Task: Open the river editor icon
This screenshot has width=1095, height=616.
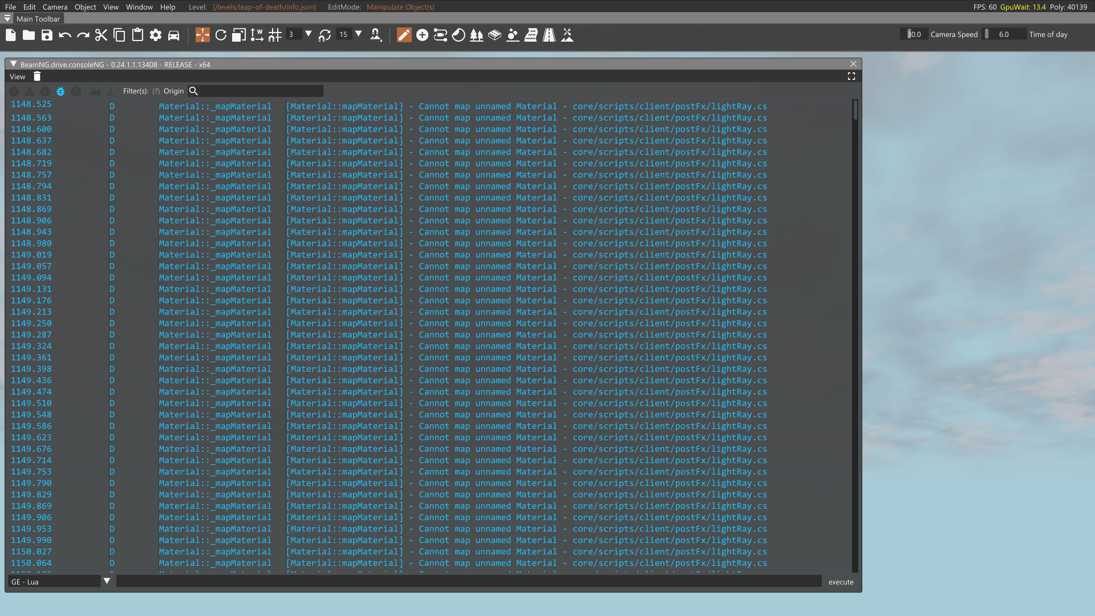Action: [531, 35]
